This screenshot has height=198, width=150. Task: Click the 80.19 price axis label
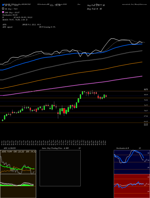coord(146,94)
